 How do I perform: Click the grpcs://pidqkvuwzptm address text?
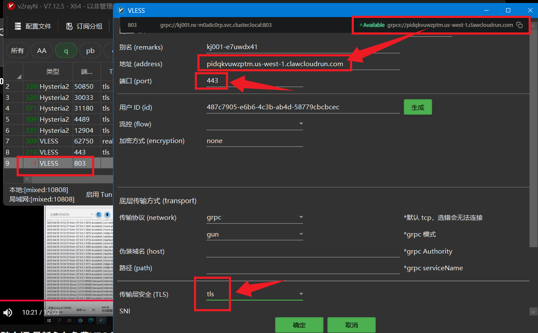point(450,25)
